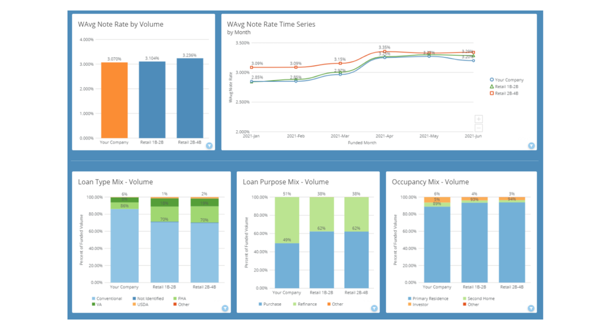
Task: Toggle Your Company series in time series legend
Action: pos(509,80)
